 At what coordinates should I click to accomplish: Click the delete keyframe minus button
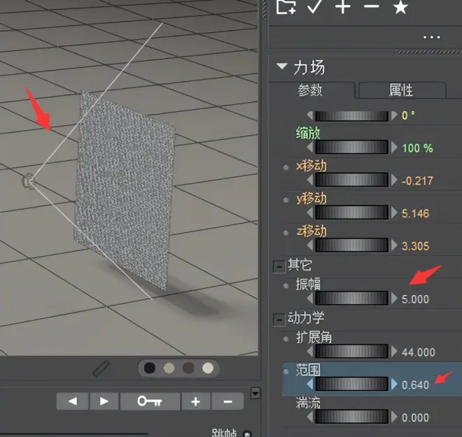227,401
